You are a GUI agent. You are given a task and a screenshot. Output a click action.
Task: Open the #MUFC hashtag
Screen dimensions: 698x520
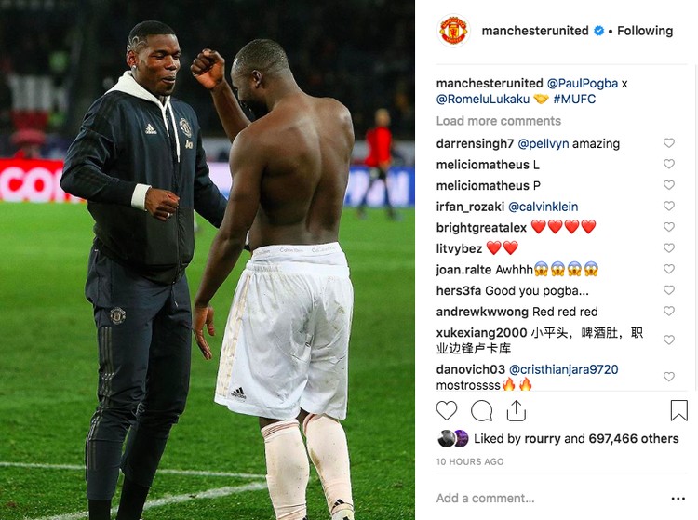[x=574, y=99]
